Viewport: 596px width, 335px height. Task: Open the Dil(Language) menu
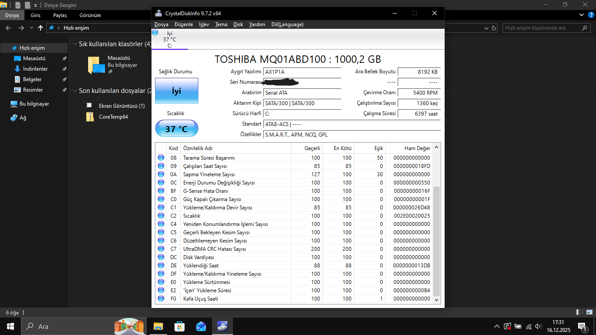pyautogui.click(x=287, y=24)
